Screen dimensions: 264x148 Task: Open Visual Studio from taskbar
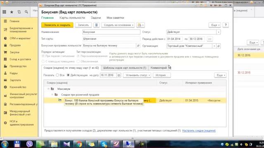pos(66,144)
